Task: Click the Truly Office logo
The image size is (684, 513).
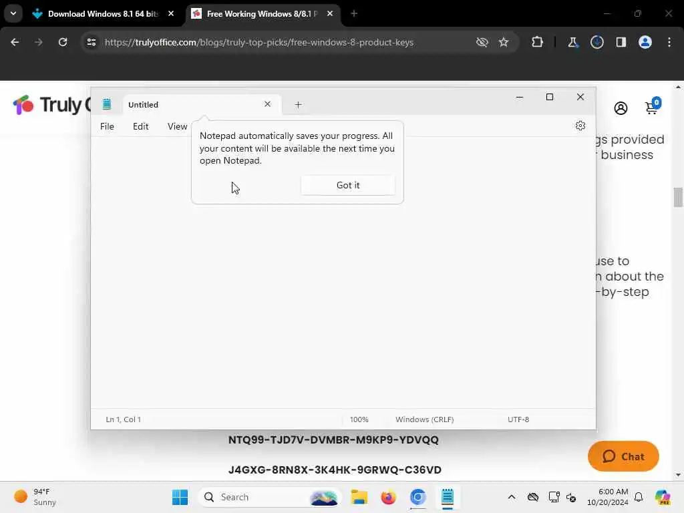Action: (x=51, y=105)
